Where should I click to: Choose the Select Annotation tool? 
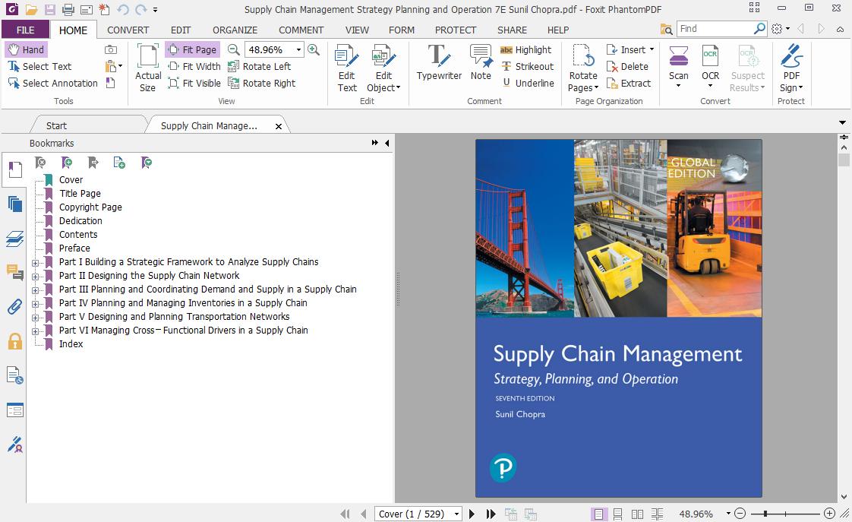click(x=52, y=83)
